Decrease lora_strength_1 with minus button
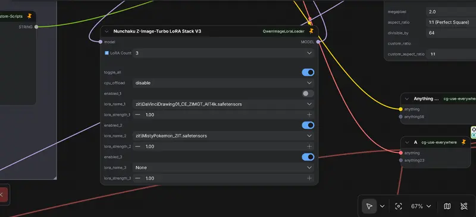476x217 pixels. (x=138, y=114)
